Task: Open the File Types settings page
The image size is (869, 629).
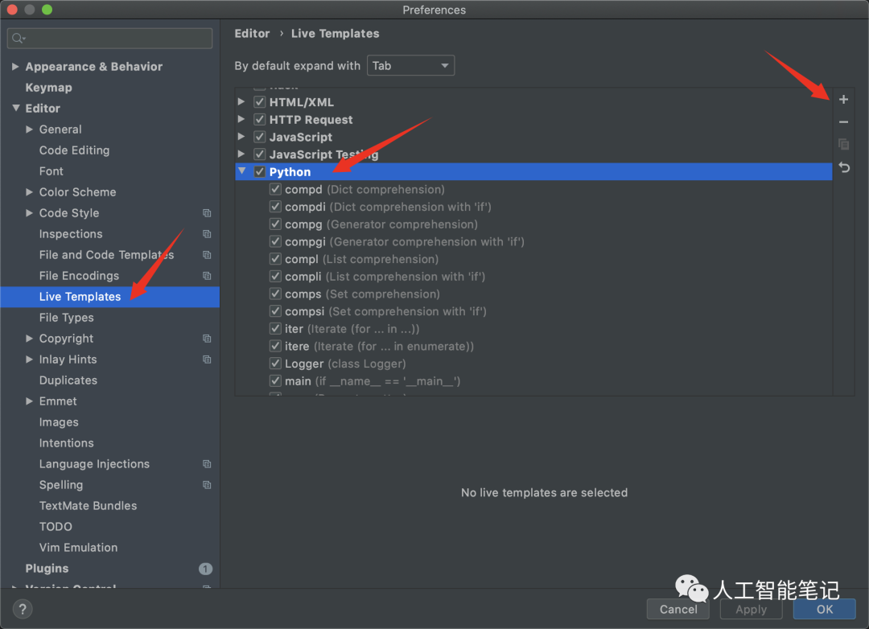Action: 67,318
